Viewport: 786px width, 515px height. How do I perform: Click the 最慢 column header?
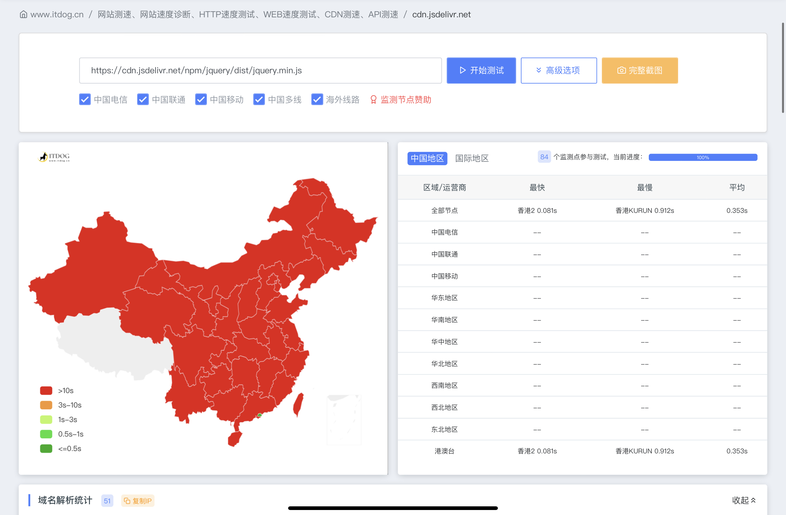[644, 188]
